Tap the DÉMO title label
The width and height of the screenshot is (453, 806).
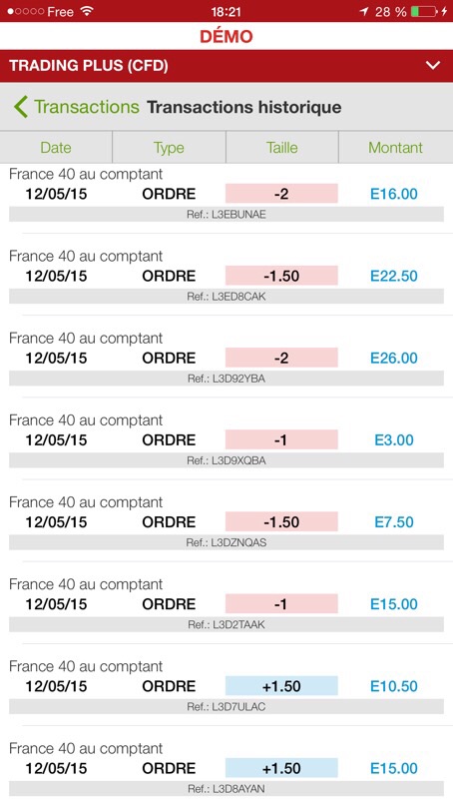[226, 37]
